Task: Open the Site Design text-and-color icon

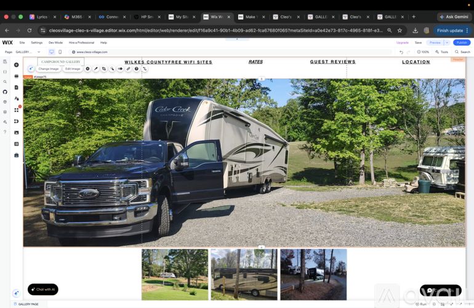Action: (17, 99)
